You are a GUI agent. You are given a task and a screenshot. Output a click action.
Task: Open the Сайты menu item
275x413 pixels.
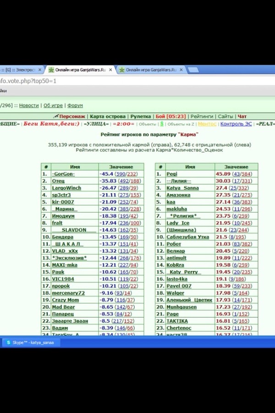(x=225, y=116)
